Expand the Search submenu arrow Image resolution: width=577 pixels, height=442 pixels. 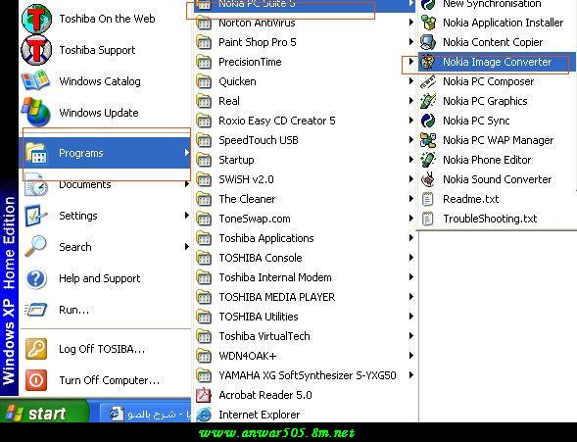coord(186,246)
